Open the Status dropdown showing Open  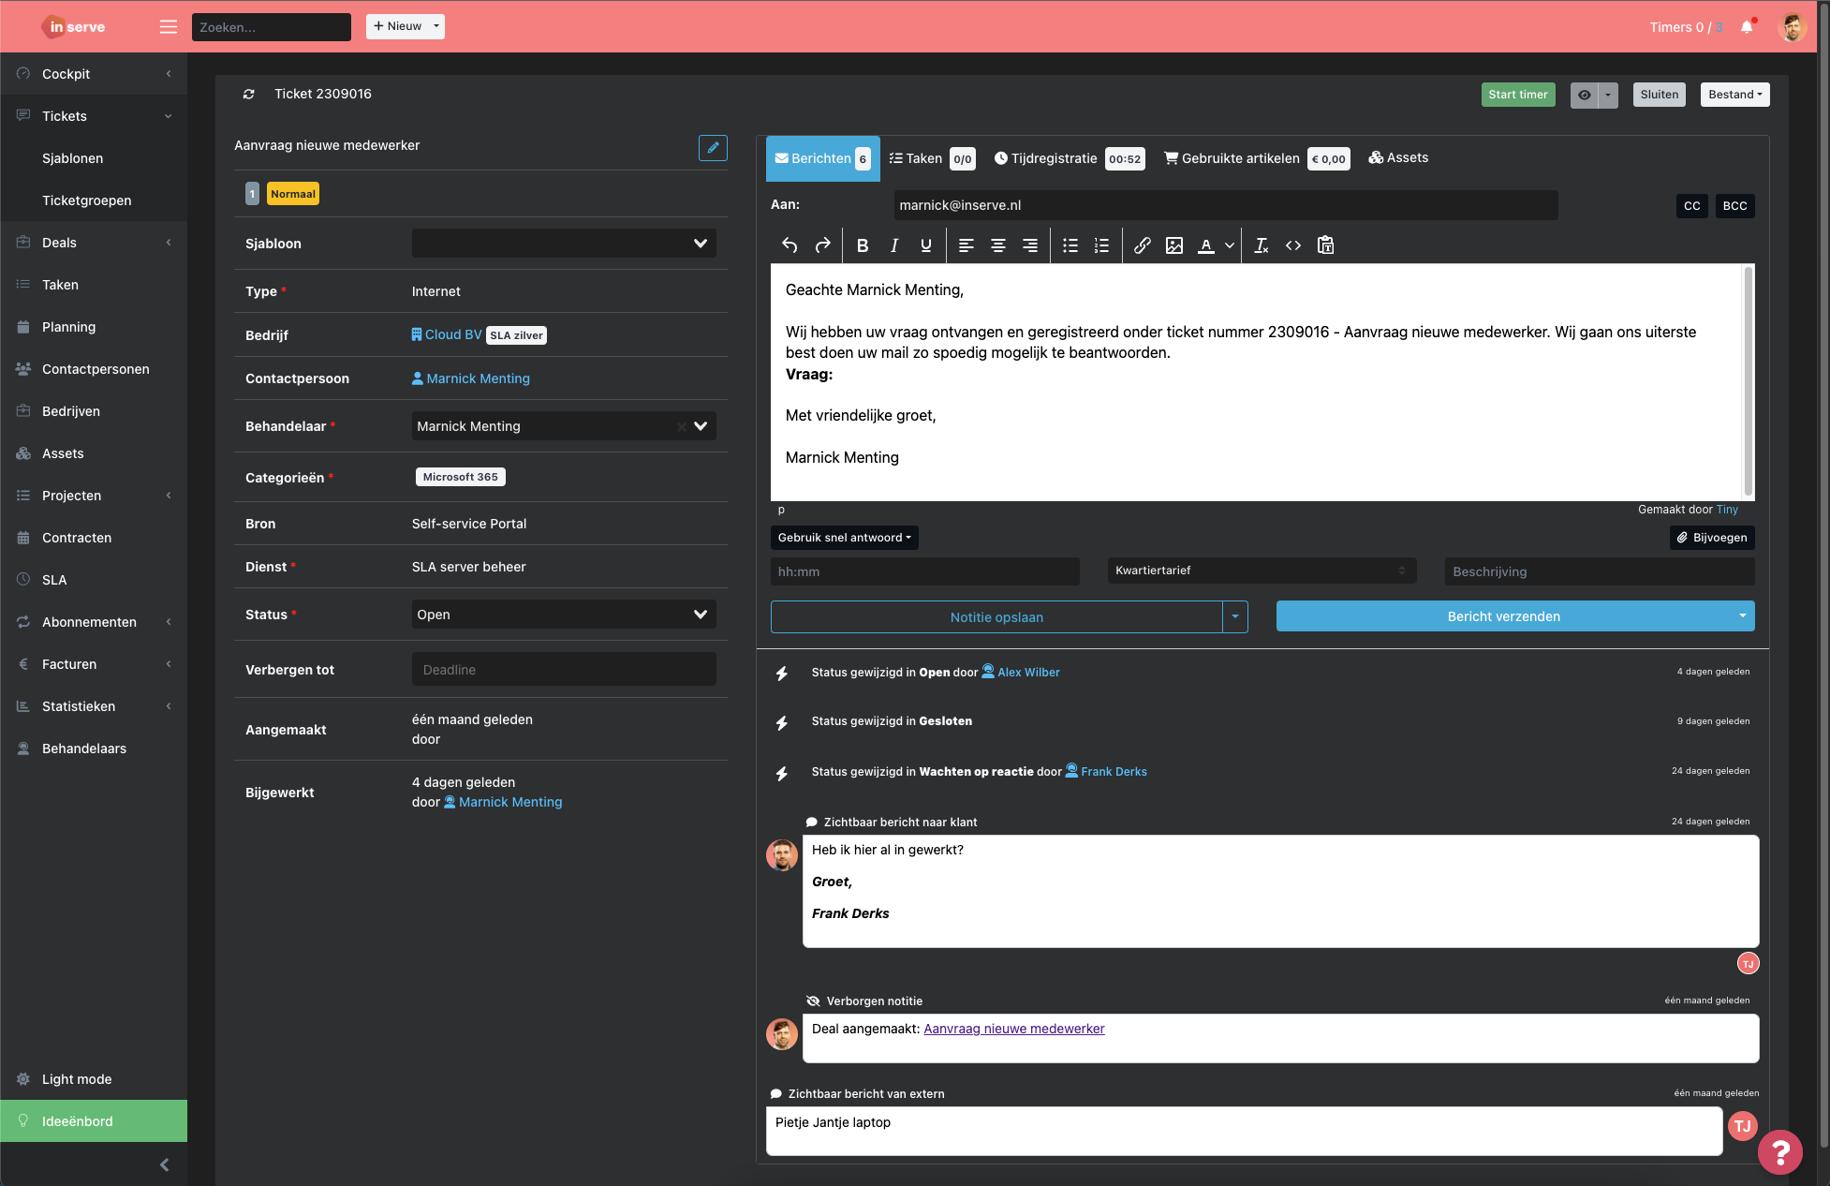point(563,614)
